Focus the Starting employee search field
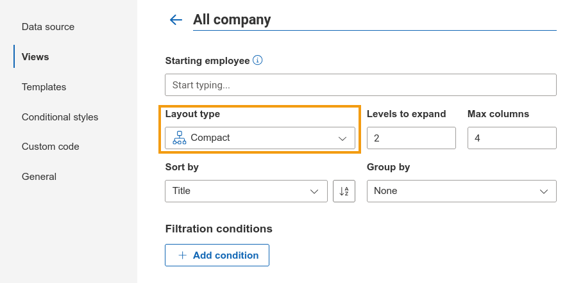This screenshot has height=283, width=583. [x=360, y=85]
